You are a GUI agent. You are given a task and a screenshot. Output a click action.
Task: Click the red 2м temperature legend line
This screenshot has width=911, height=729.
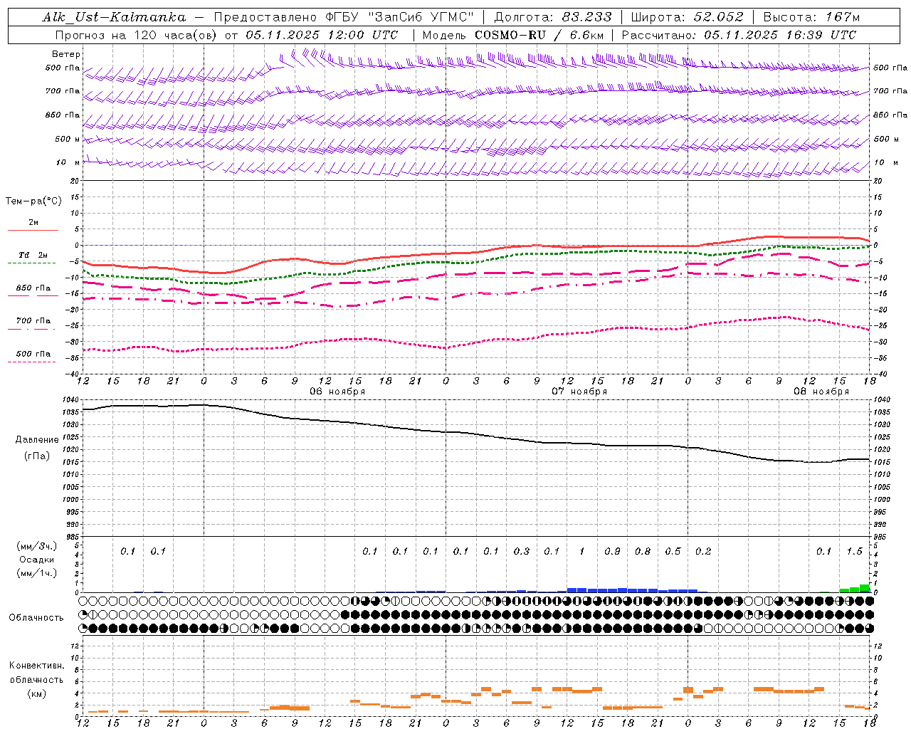[33, 230]
